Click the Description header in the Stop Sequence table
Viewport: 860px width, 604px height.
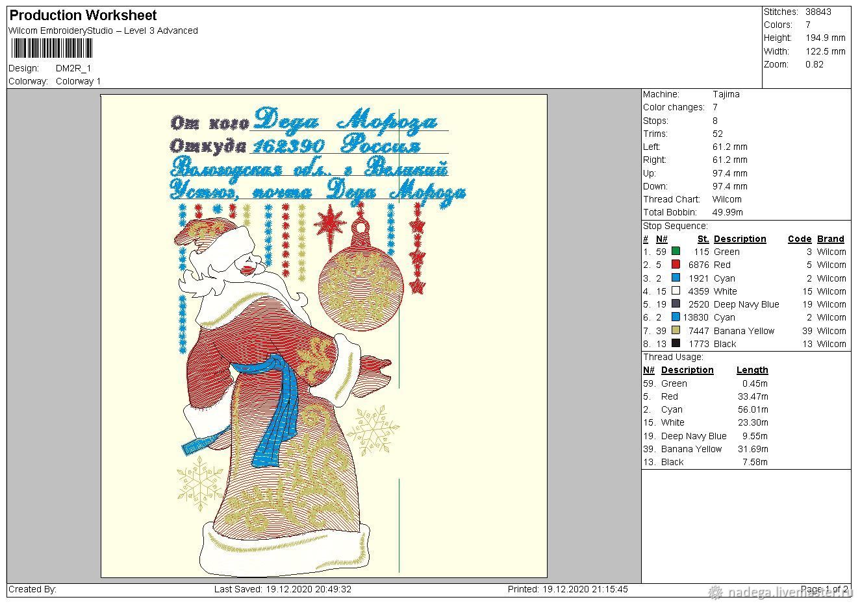tap(739, 239)
